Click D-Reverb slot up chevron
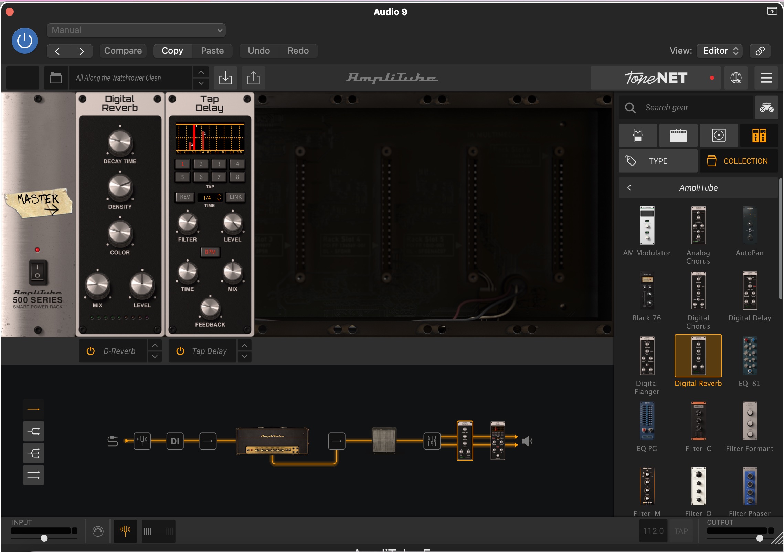Screen dimensions: 784x552 tap(155, 345)
